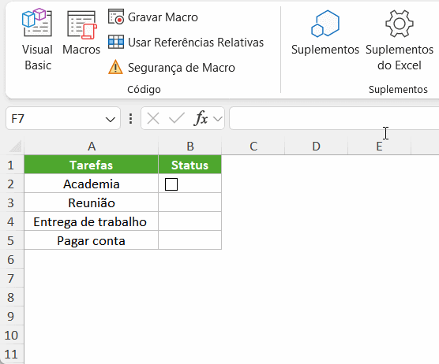Select the empty Status cell beside Reunião
This screenshot has width=439, height=364.
190,202
